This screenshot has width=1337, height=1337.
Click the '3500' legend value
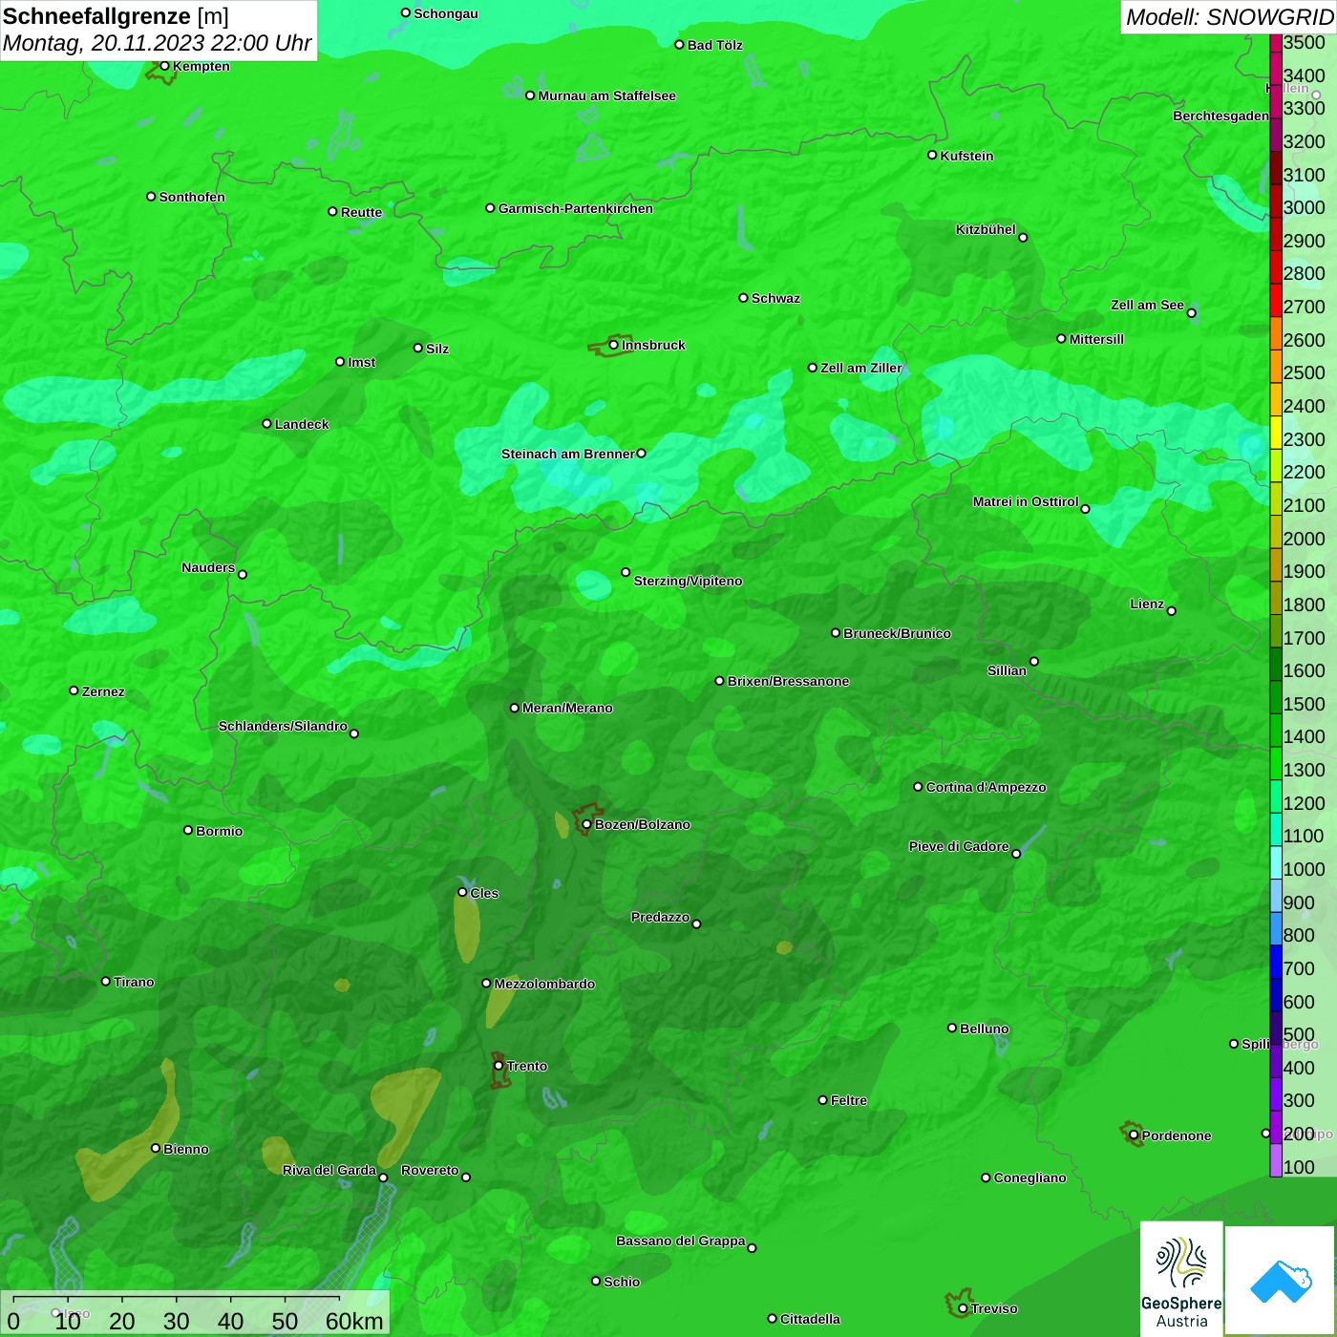click(x=1304, y=42)
